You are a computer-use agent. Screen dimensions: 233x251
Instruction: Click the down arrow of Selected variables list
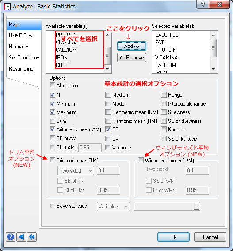(214, 69)
